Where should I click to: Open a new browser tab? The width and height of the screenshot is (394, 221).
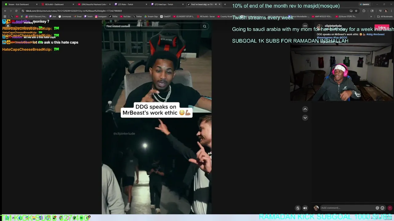click(x=225, y=4)
